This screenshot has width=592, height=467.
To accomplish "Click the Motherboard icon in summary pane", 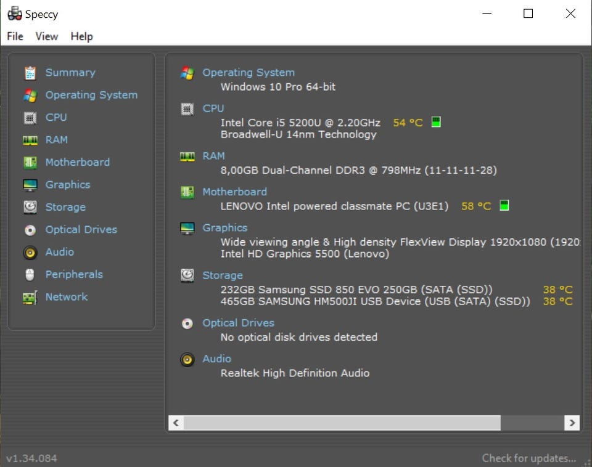I will (187, 192).
